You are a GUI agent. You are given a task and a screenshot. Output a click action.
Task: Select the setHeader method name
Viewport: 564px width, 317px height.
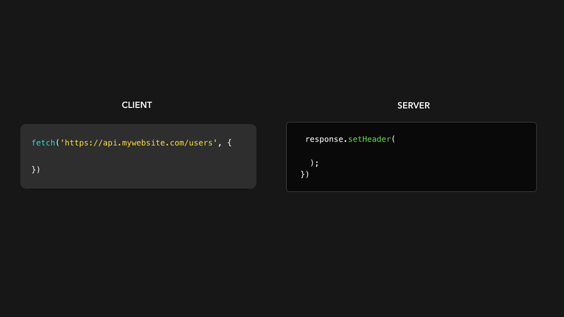[369, 139]
